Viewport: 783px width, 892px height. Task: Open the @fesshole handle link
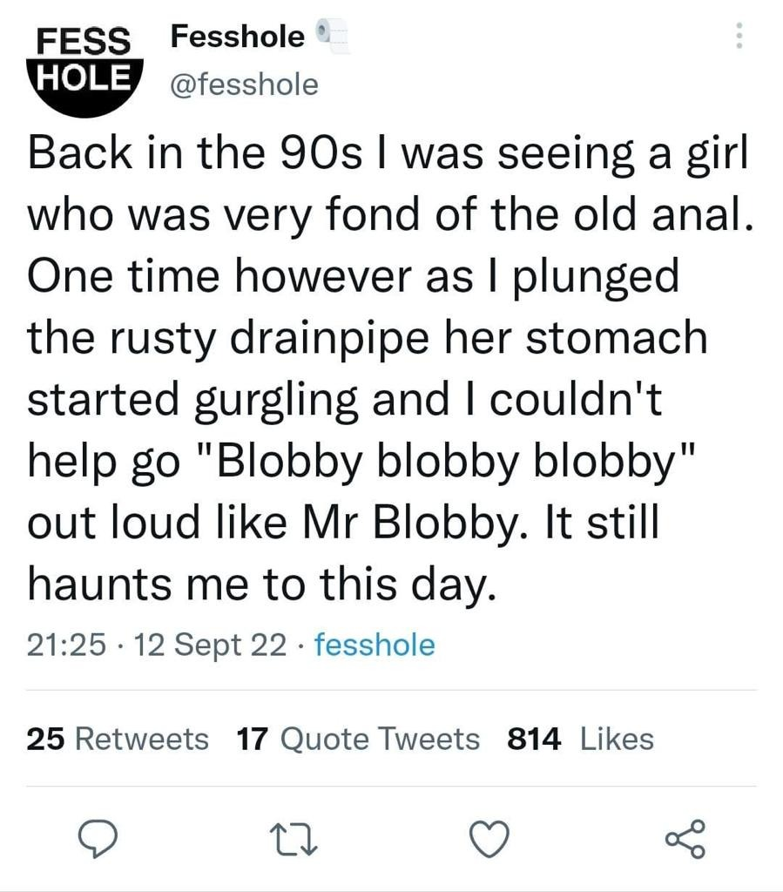[245, 84]
